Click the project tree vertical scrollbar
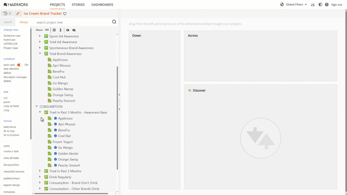Screen dimensions: 347x195 point(117,118)
